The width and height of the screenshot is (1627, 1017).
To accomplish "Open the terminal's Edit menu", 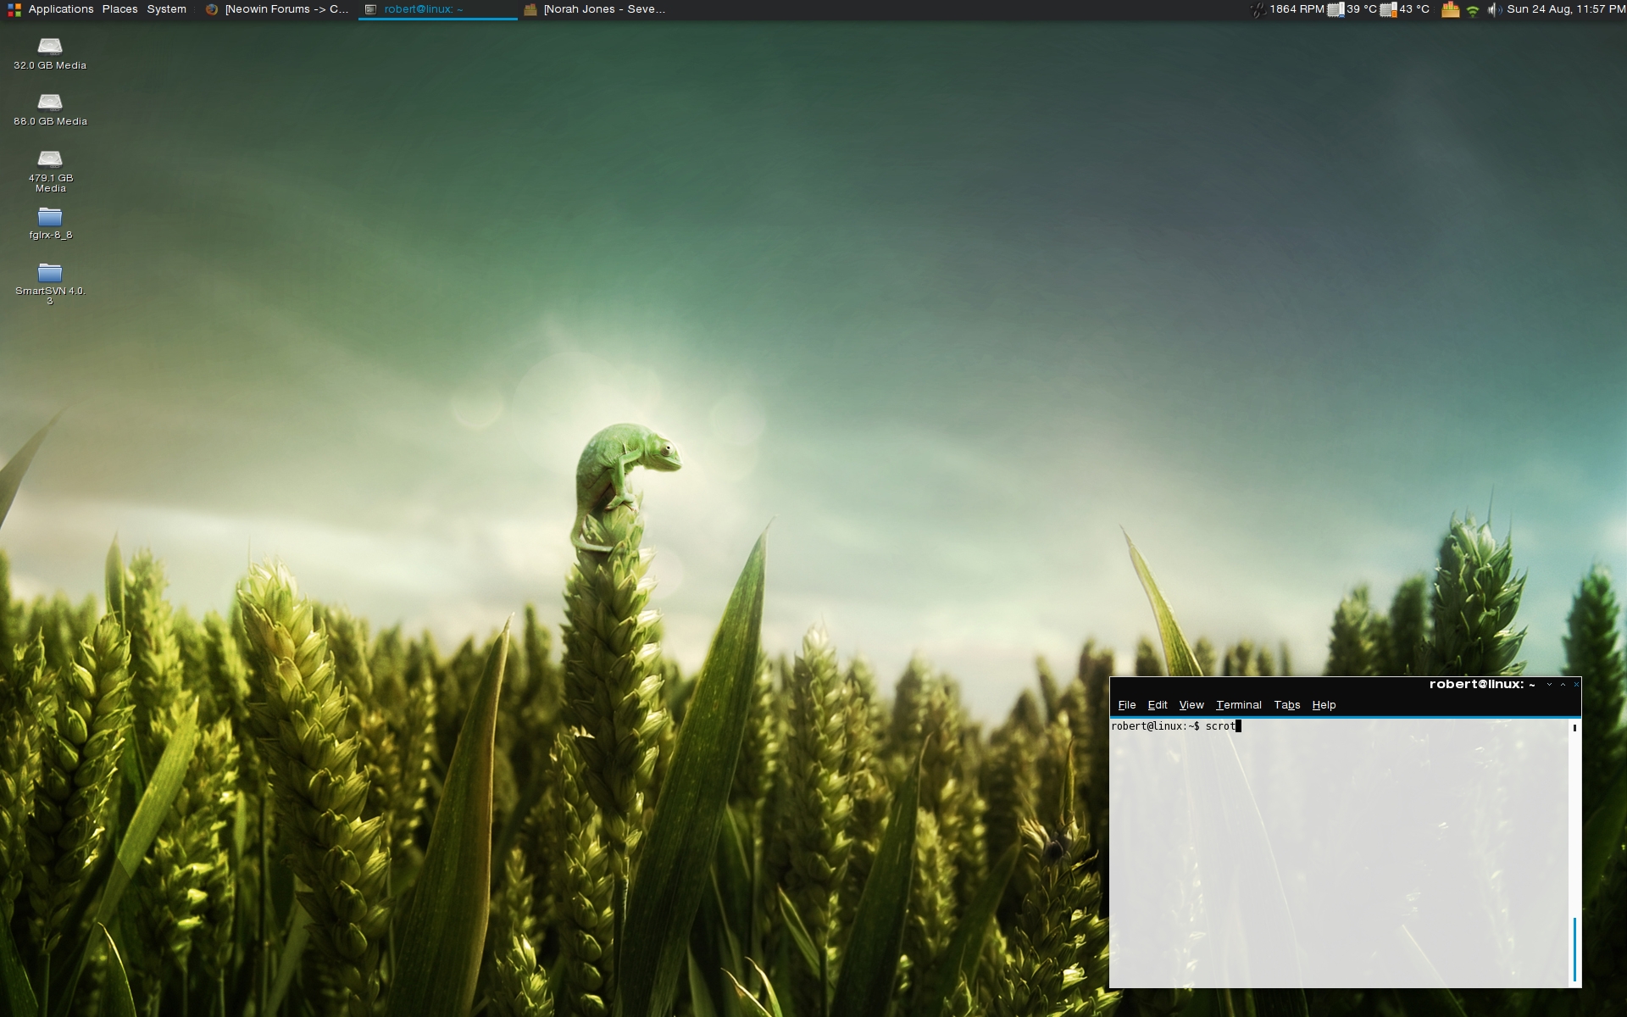I will 1157,705.
